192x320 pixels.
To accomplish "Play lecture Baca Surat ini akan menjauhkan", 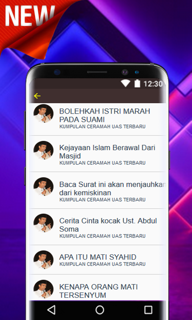I will [x=98, y=190].
